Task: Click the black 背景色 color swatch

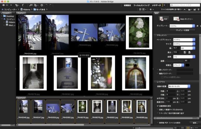Action: point(187,65)
